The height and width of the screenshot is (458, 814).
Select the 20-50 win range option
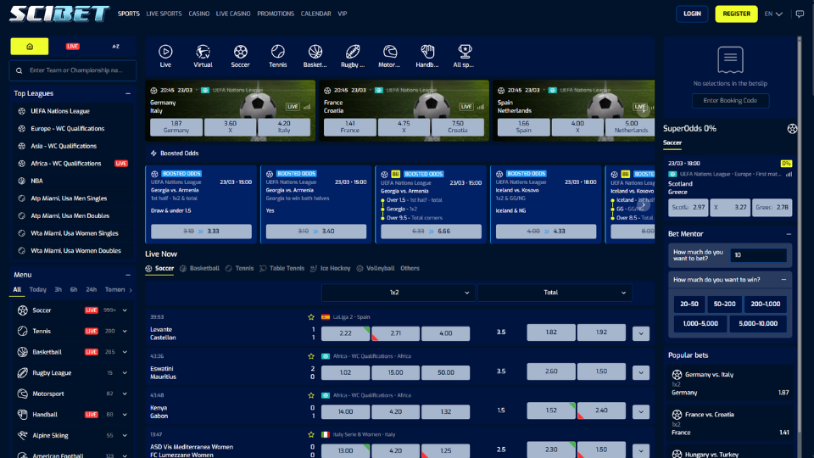[689, 304]
